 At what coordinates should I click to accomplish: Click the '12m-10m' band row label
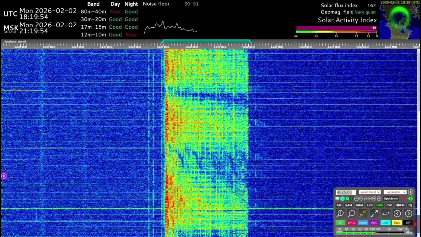[93, 35]
